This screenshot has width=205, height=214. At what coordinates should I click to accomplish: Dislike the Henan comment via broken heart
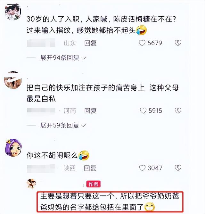178,111
